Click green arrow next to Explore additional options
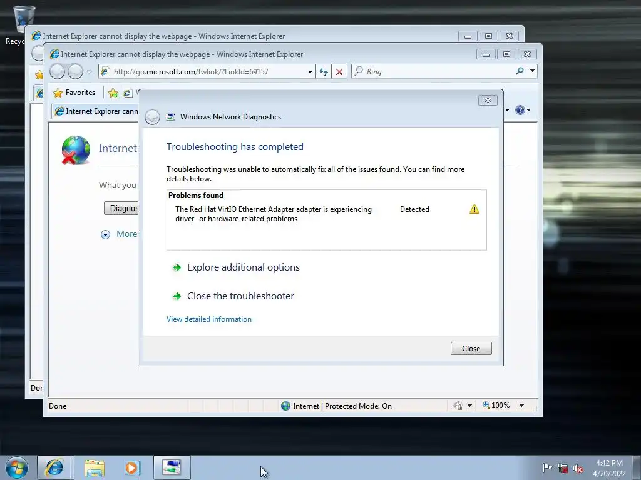 click(177, 267)
